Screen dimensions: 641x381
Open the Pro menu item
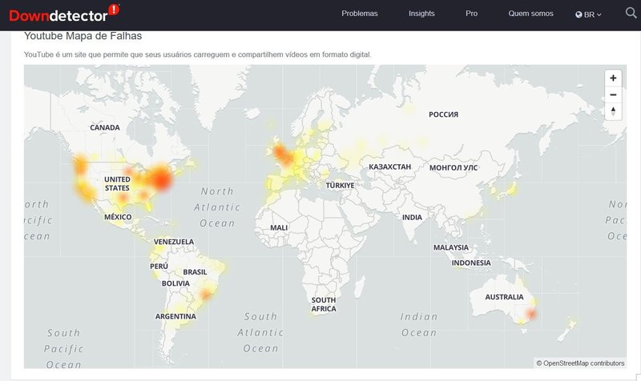(471, 14)
